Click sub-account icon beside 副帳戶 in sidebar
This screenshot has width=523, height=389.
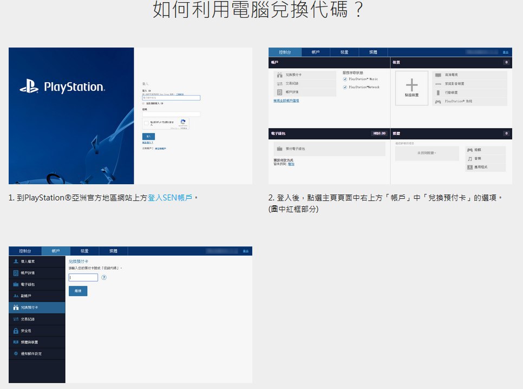click(x=16, y=296)
